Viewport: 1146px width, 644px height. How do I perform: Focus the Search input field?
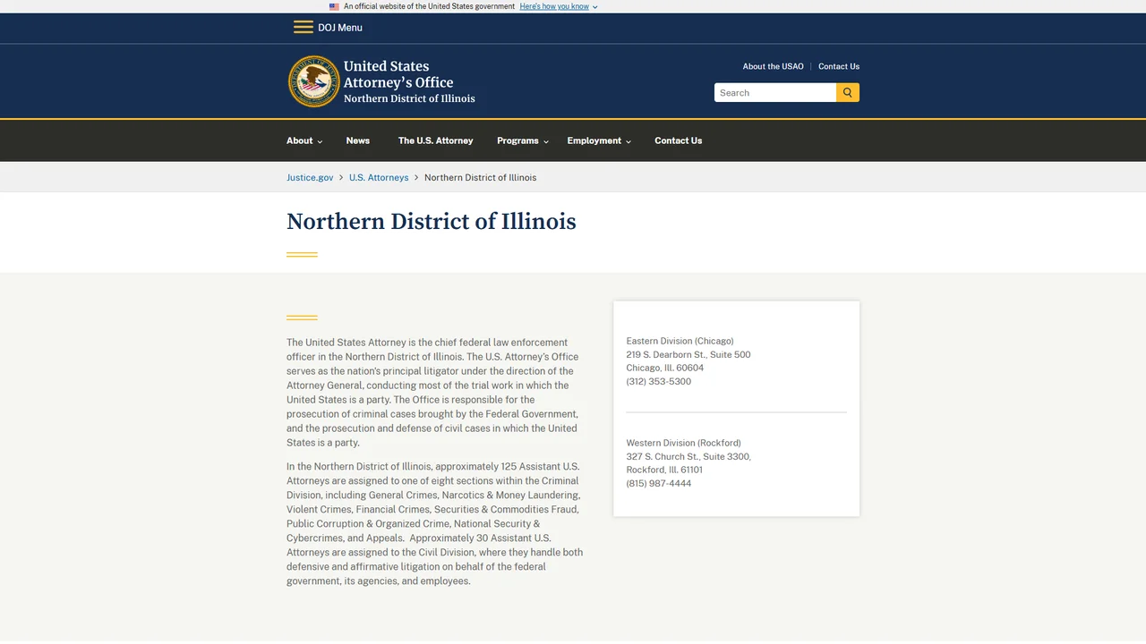[775, 92]
